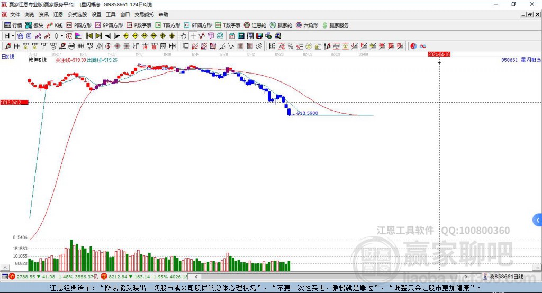
Task: Open the 公式选股 menu
Action: 77,14
